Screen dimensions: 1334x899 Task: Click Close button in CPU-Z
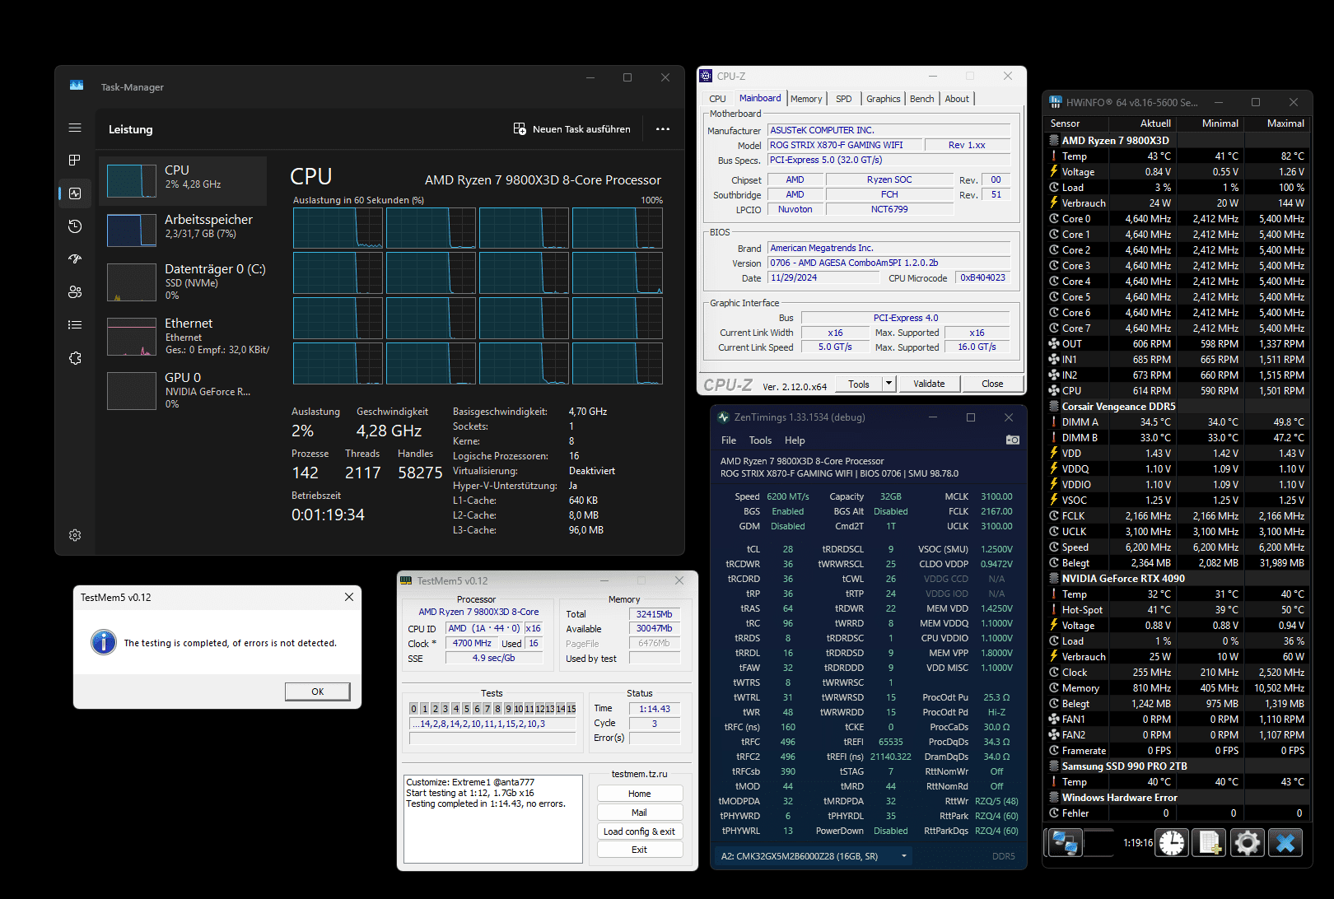click(992, 384)
